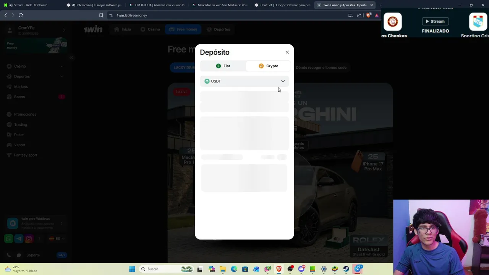Click the green USDT coin icon

(x=207, y=81)
